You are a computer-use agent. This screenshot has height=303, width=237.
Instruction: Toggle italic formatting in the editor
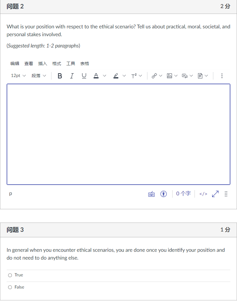tap(72, 76)
